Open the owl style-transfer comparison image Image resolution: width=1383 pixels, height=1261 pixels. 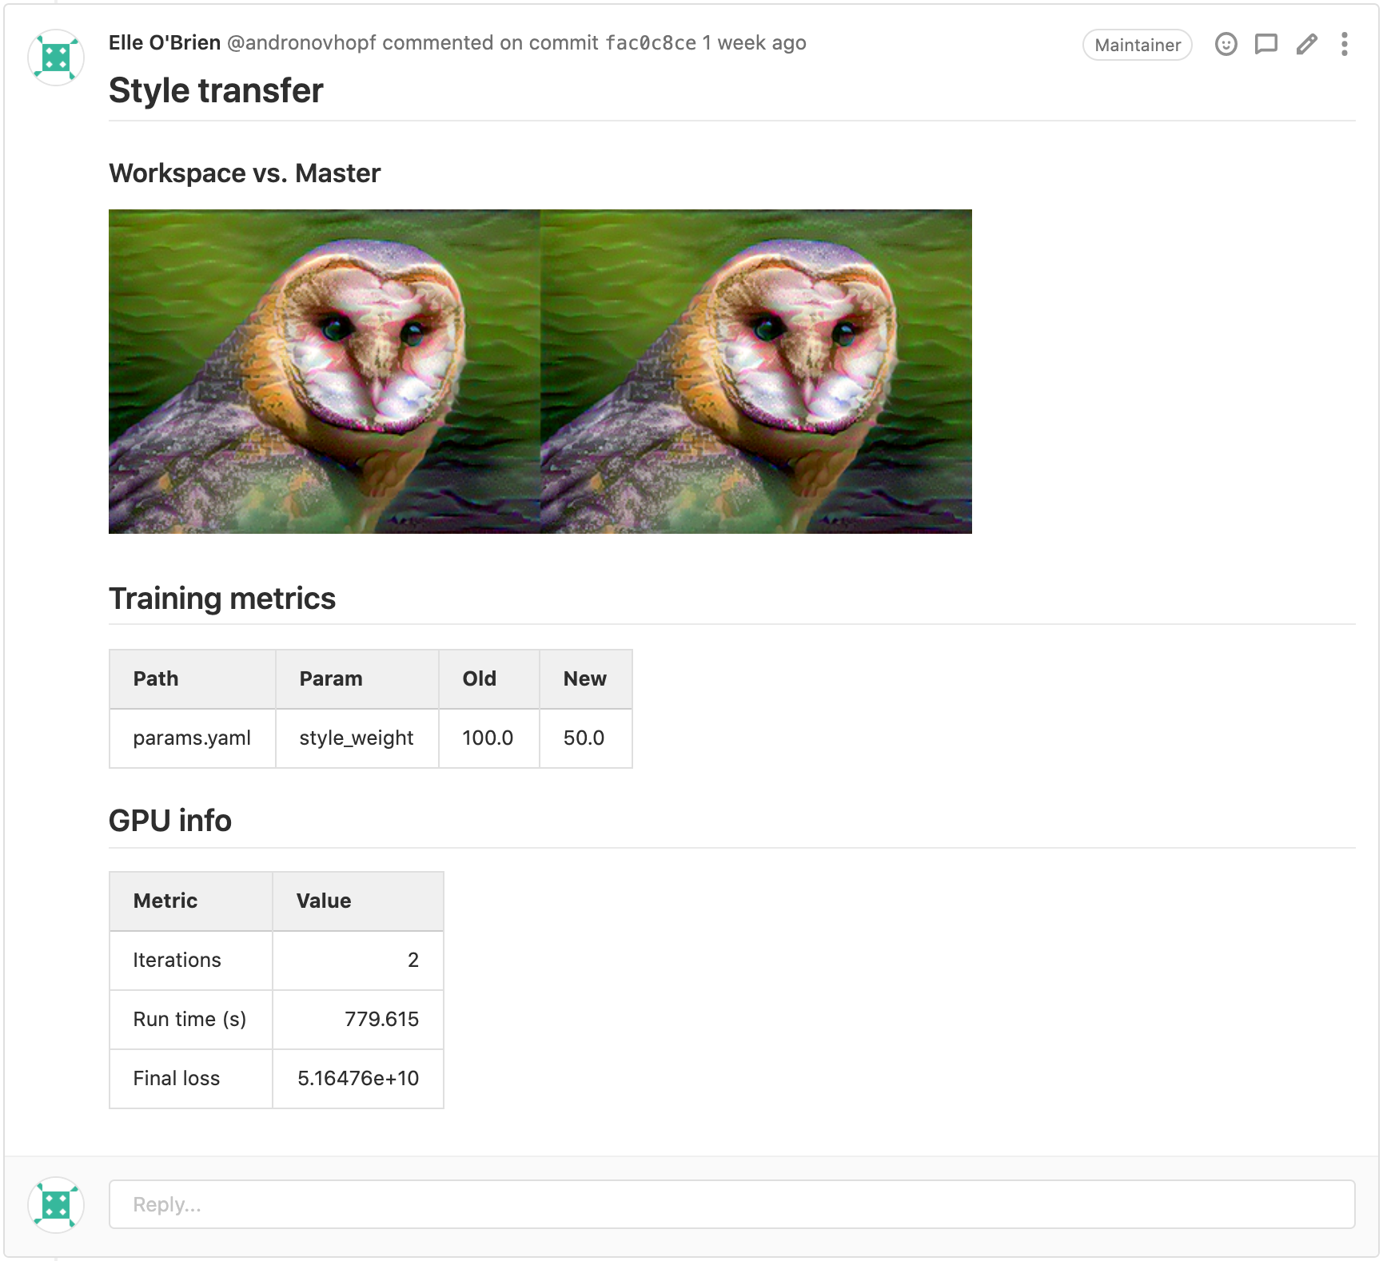coord(540,372)
